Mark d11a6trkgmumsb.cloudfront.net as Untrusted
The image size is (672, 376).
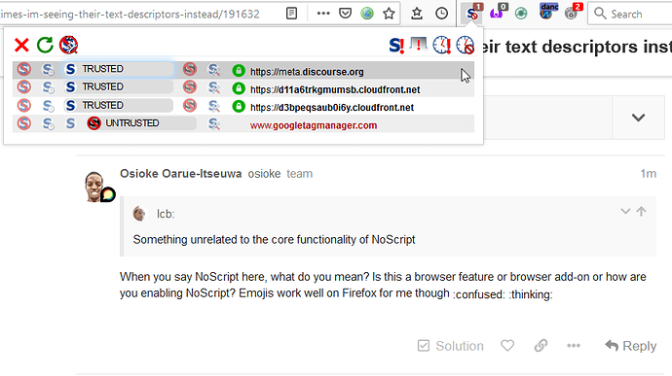[x=190, y=86]
